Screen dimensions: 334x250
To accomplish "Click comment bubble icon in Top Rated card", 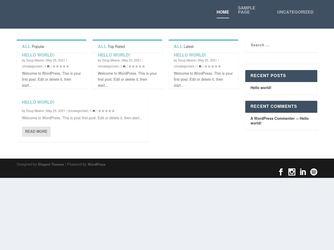I will click(124, 66).
